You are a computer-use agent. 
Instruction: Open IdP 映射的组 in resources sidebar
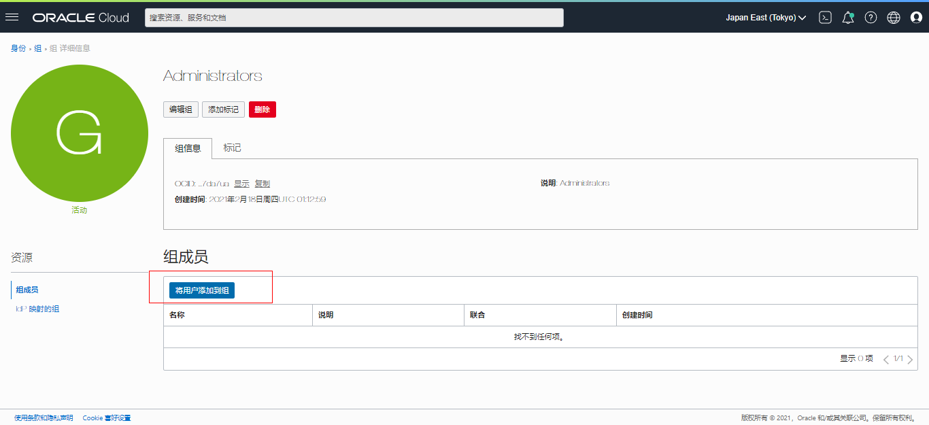[x=37, y=309]
